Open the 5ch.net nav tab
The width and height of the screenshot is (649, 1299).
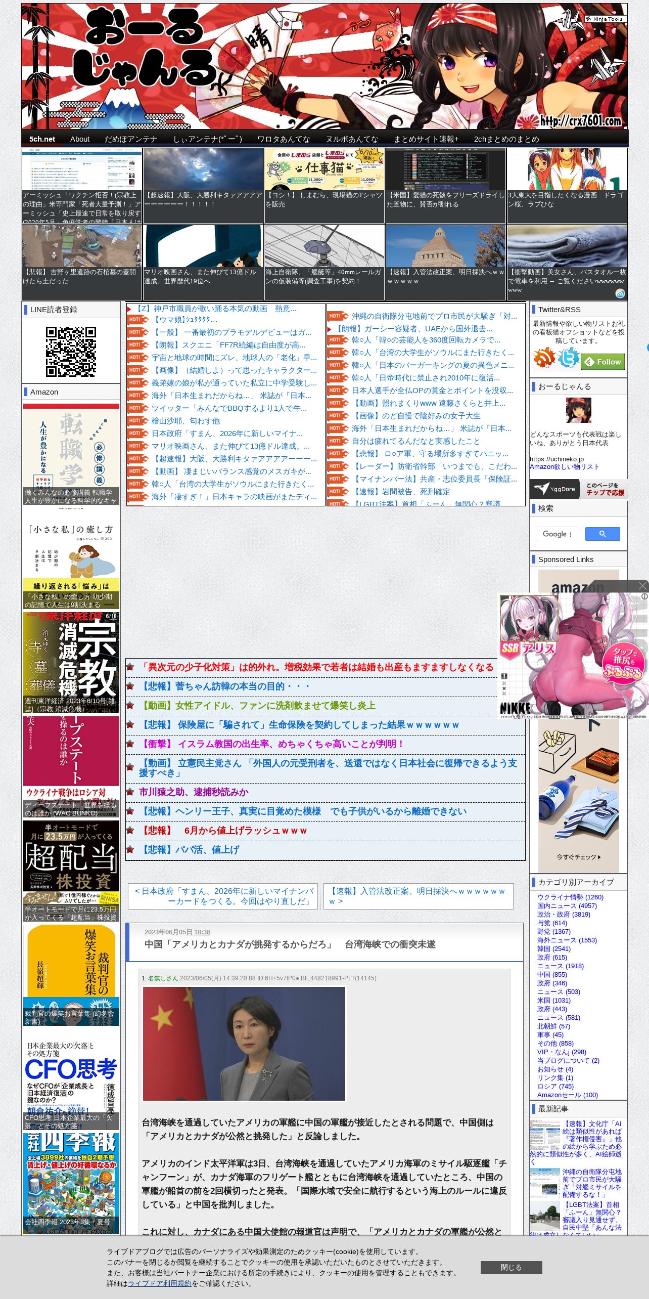click(42, 139)
